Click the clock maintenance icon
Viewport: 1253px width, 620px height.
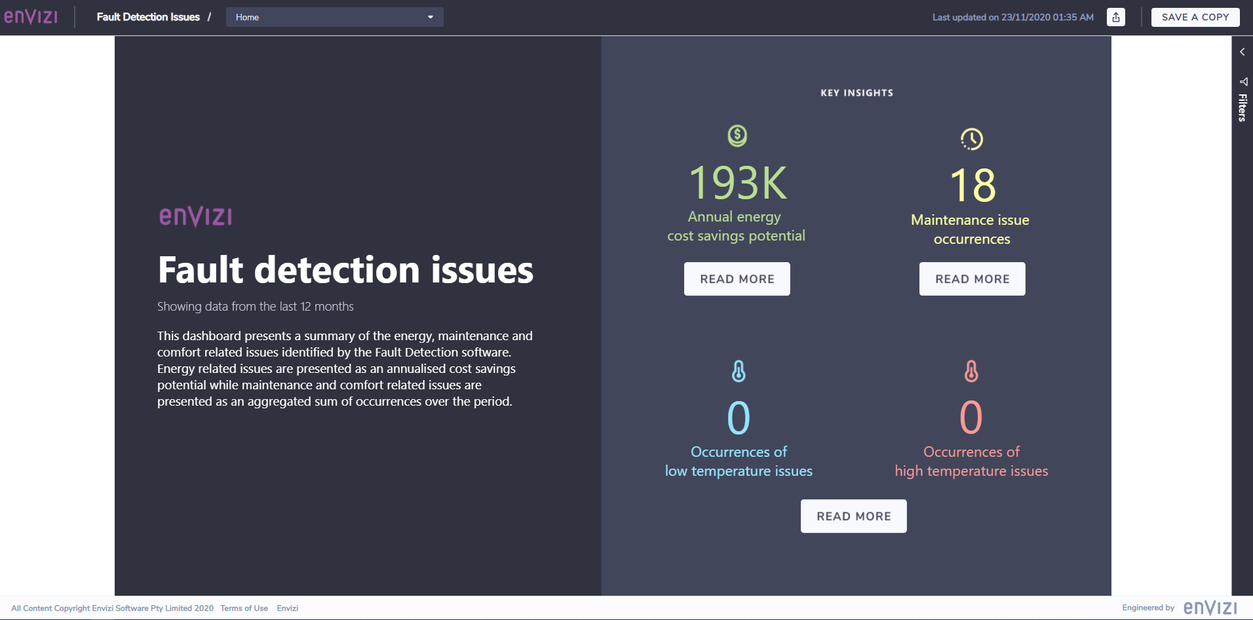click(972, 139)
